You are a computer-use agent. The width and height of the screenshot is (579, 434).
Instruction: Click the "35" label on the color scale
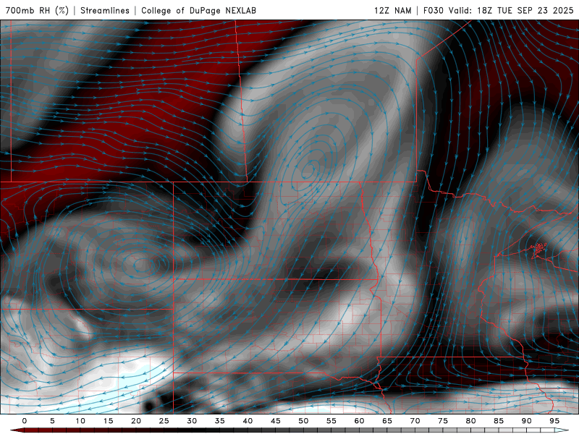coord(220,421)
